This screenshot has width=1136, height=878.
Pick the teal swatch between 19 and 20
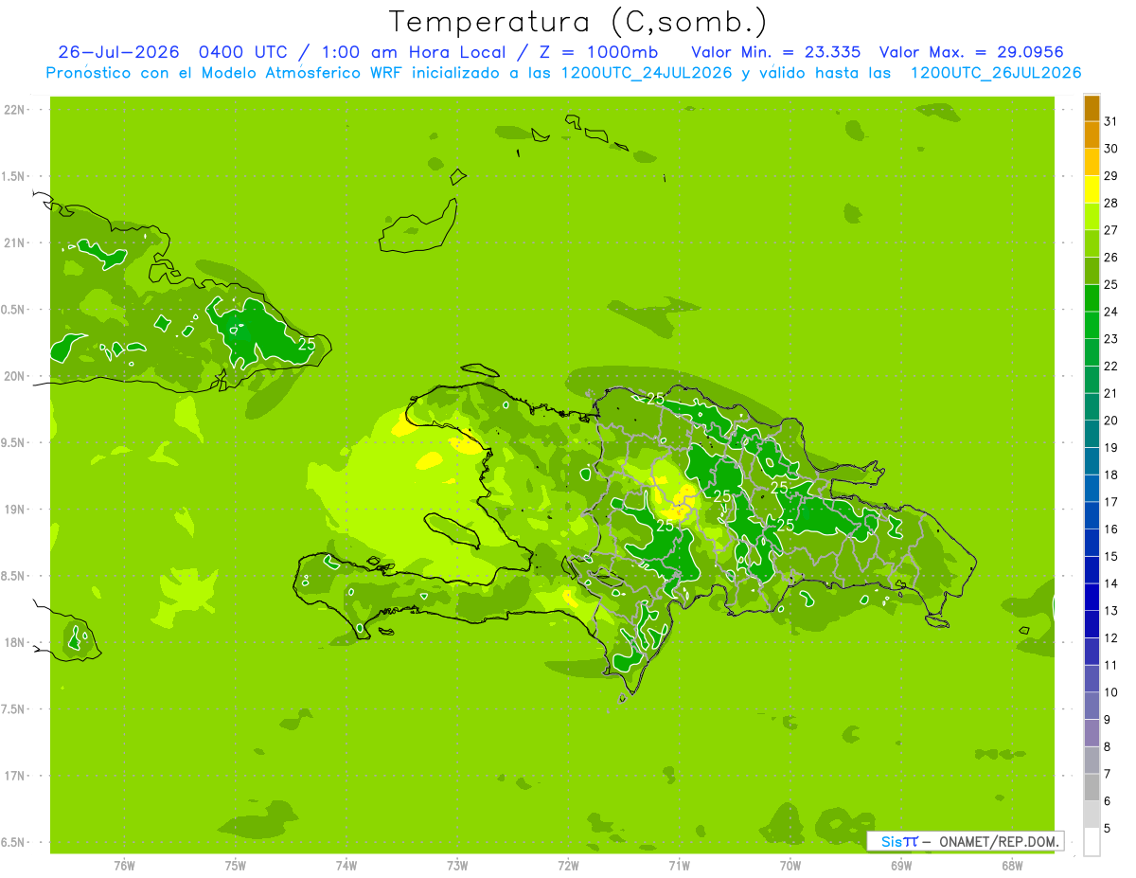coord(1092,435)
